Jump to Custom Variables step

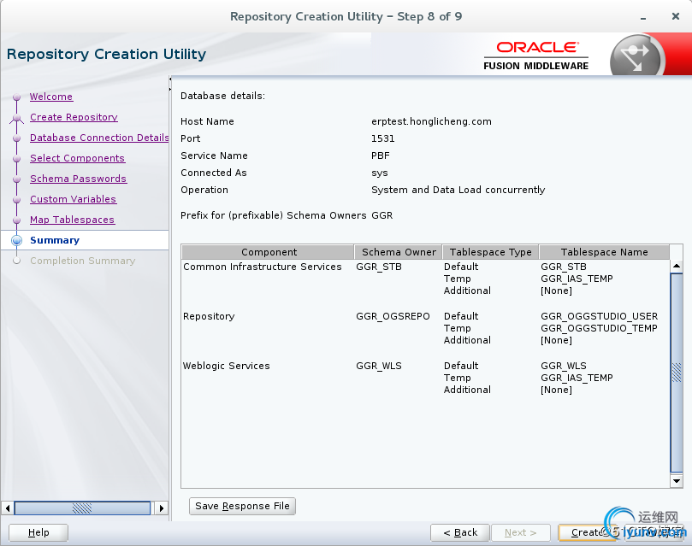pos(73,199)
